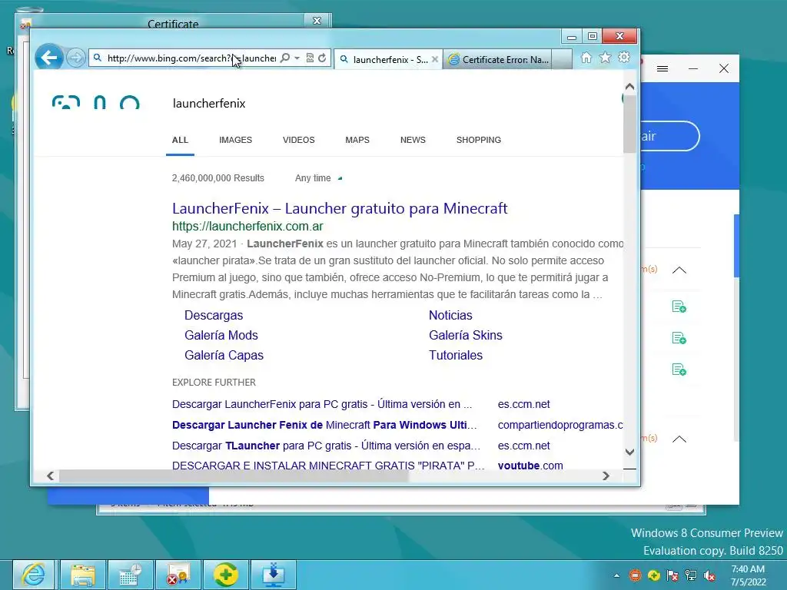
Task: Collapse second item(s) section chevron in background window
Action: [679, 439]
